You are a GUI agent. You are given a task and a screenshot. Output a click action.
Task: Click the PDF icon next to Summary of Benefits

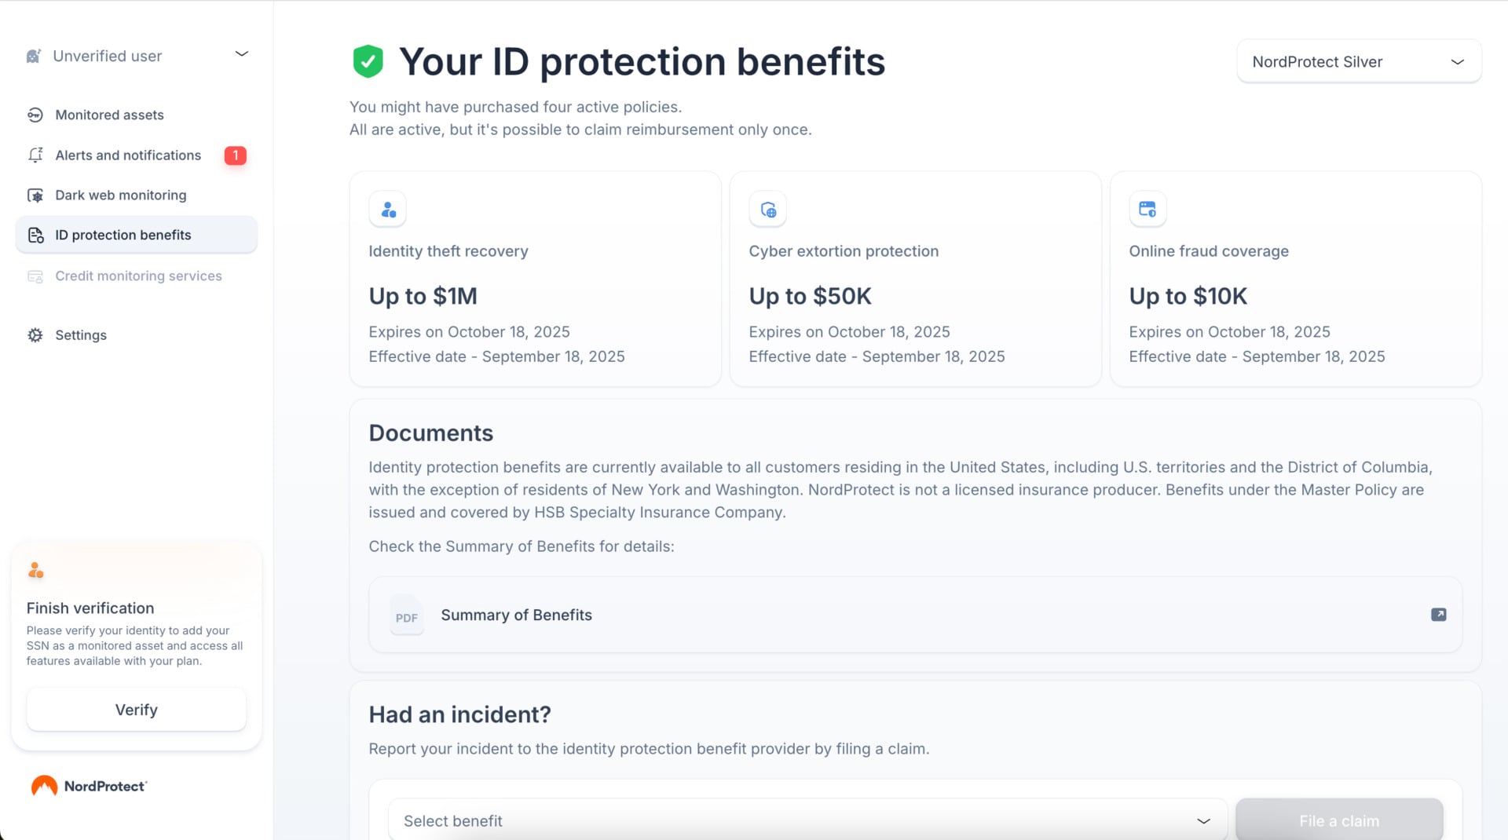click(407, 615)
